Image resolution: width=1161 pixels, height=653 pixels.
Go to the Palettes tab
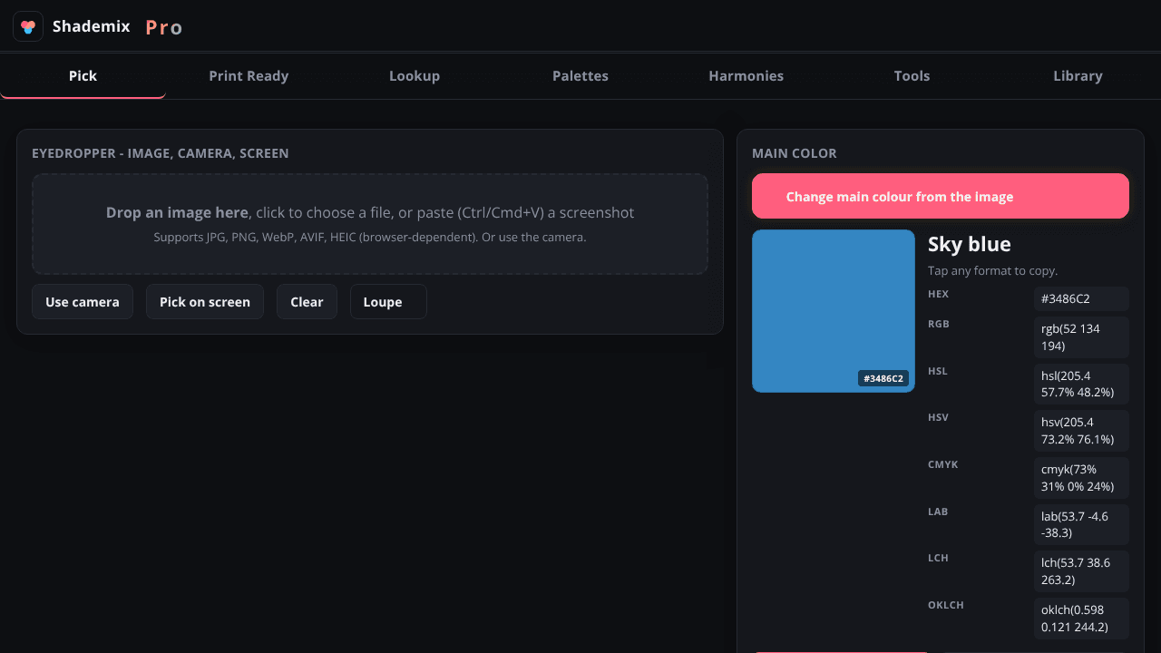580,76
